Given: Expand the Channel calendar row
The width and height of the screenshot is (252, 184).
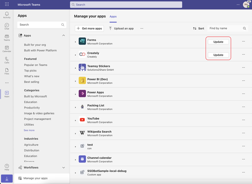Looking at the screenshot, I should point(75,160).
